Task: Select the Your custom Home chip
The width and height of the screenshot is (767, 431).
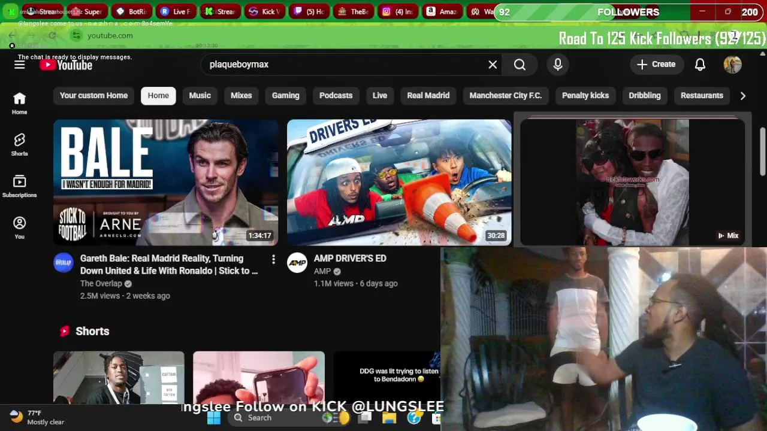Action: tap(93, 96)
